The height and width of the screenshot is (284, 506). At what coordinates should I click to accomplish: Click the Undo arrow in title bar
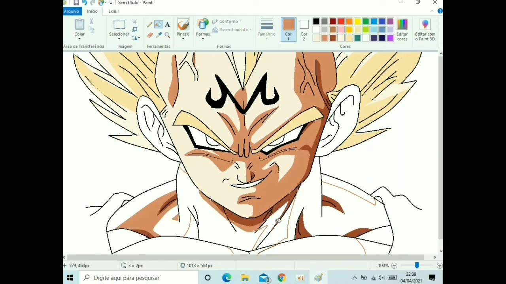coord(84,3)
